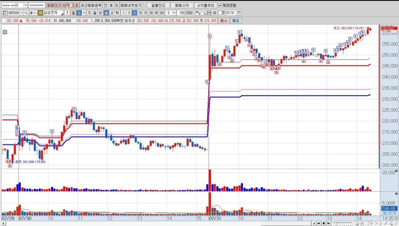Expand the stock code 005930 dropdown
This screenshot has height=226, width=399.
[x=22, y=13]
